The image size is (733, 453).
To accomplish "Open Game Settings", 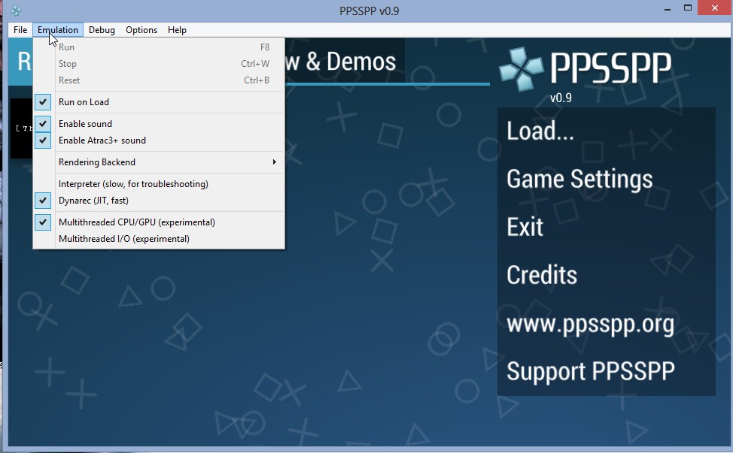I will click(579, 180).
